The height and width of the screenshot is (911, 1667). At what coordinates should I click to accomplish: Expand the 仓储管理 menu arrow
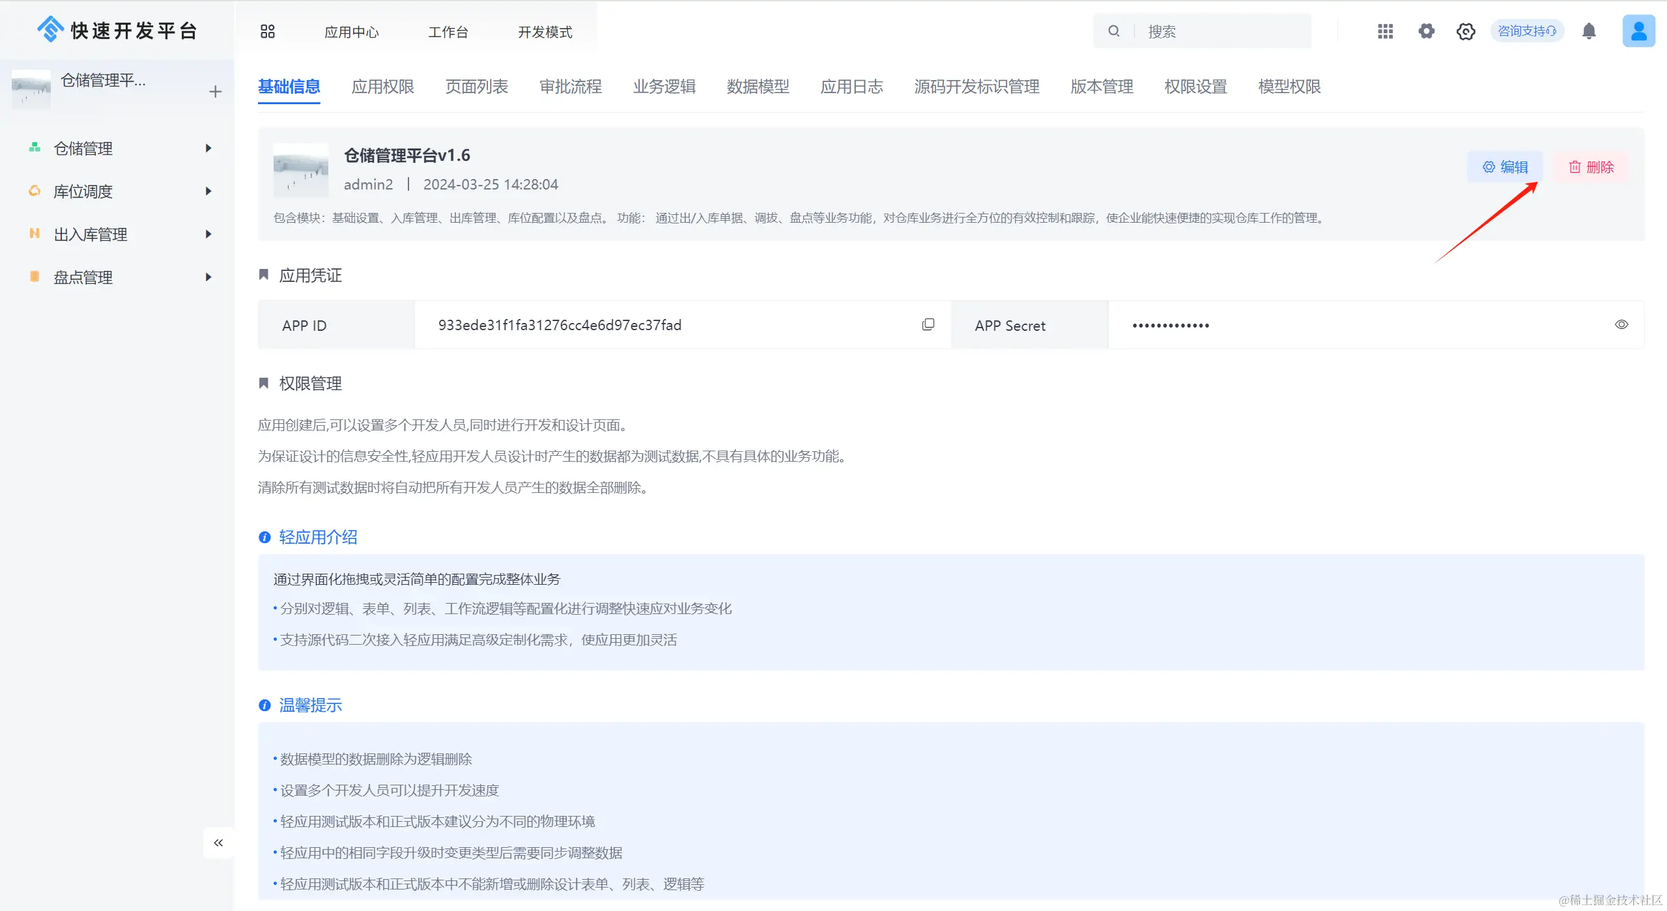pos(208,148)
